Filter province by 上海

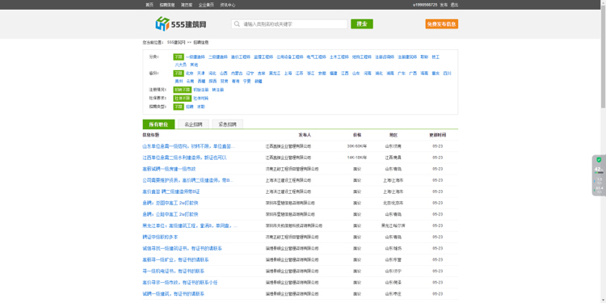click(288, 73)
